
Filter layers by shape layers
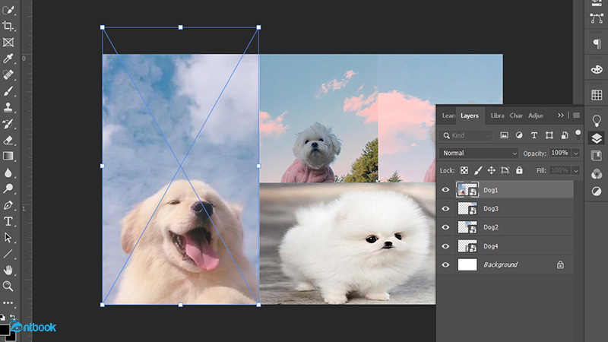[549, 135]
